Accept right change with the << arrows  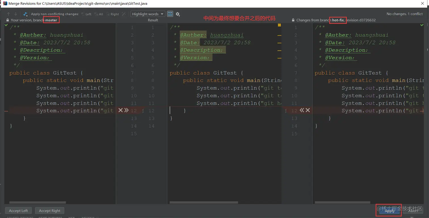tap(302, 110)
